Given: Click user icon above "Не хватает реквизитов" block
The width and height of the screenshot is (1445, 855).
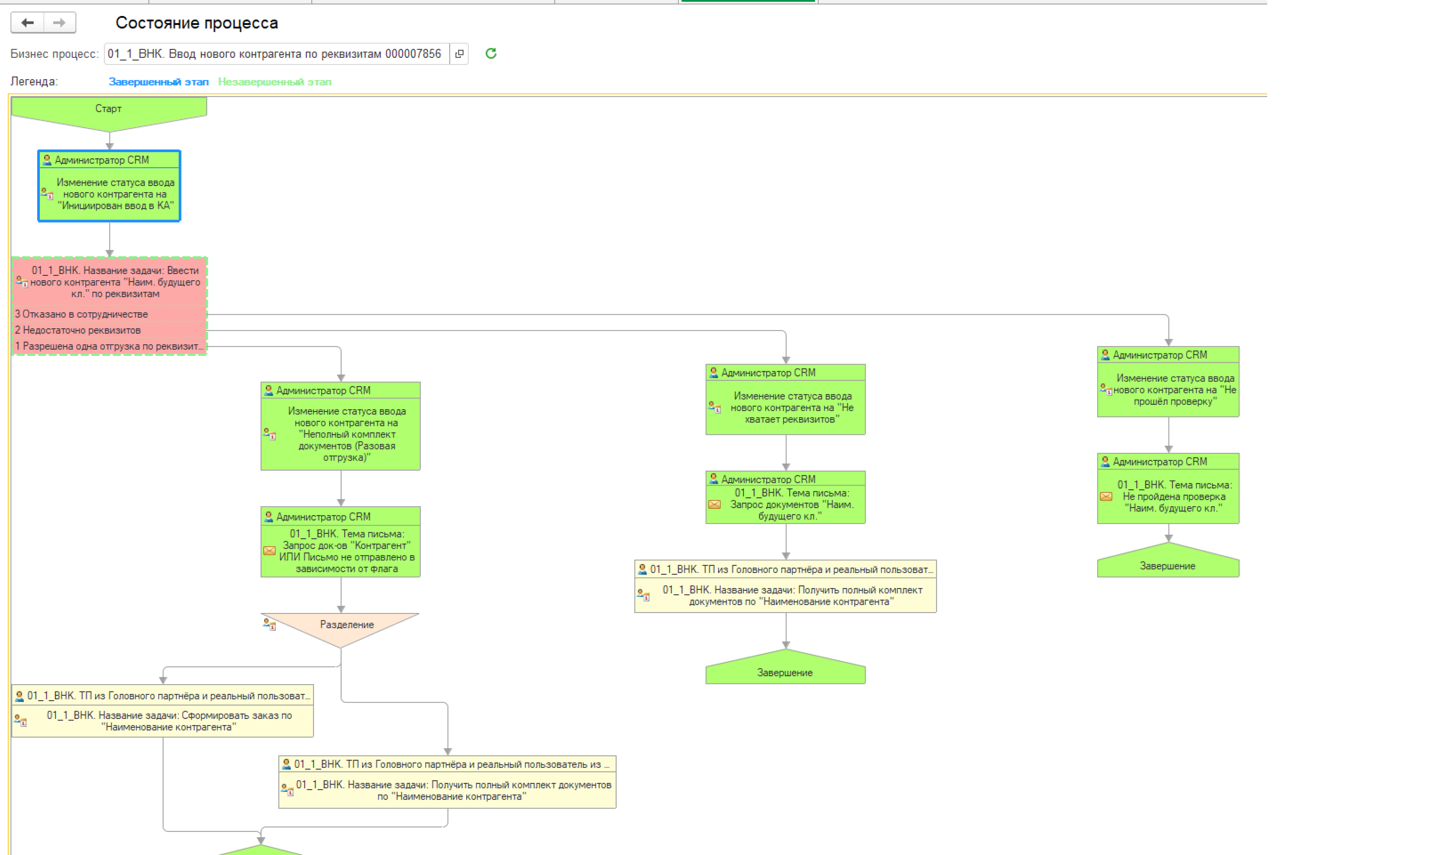Looking at the screenshot, I should (713, 372).
